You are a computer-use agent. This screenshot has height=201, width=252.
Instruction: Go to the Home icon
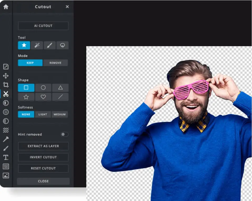[x=6, y=7]
